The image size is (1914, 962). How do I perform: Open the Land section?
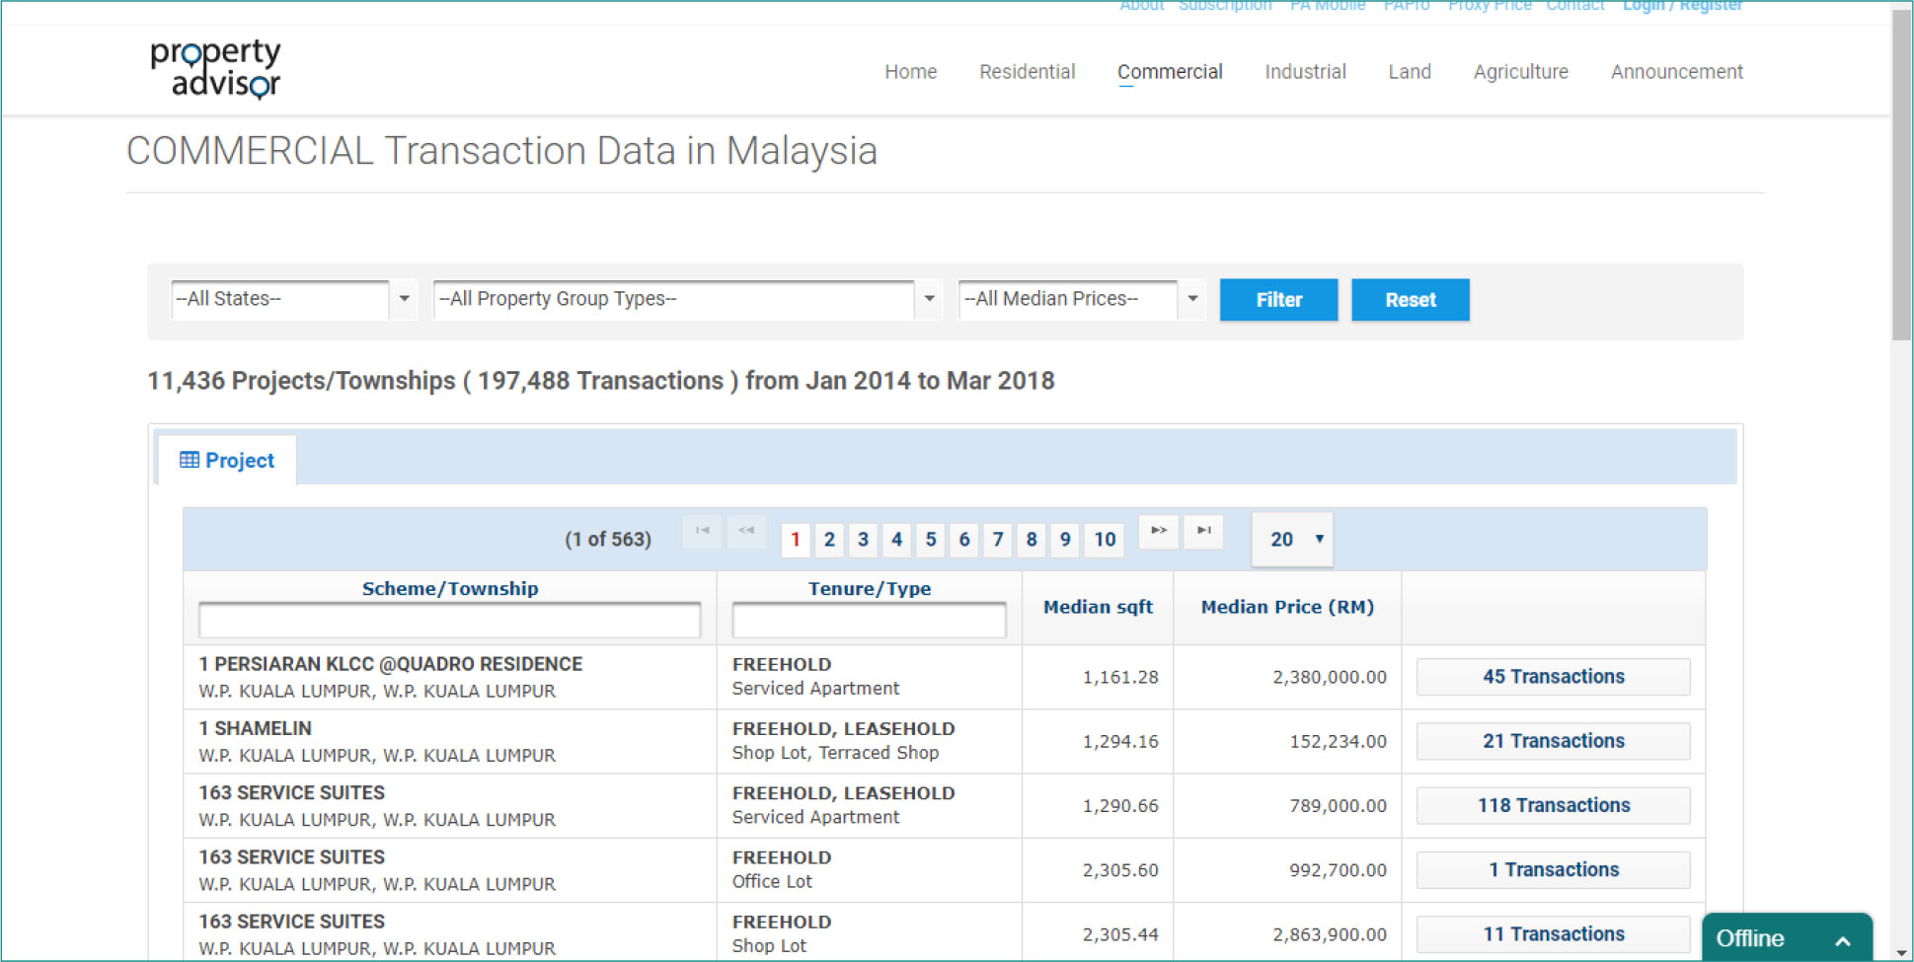click(1410, 72)
